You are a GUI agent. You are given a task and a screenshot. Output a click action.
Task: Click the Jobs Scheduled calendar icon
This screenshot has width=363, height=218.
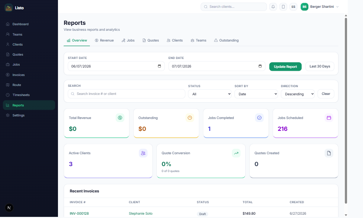coord(329,118)
